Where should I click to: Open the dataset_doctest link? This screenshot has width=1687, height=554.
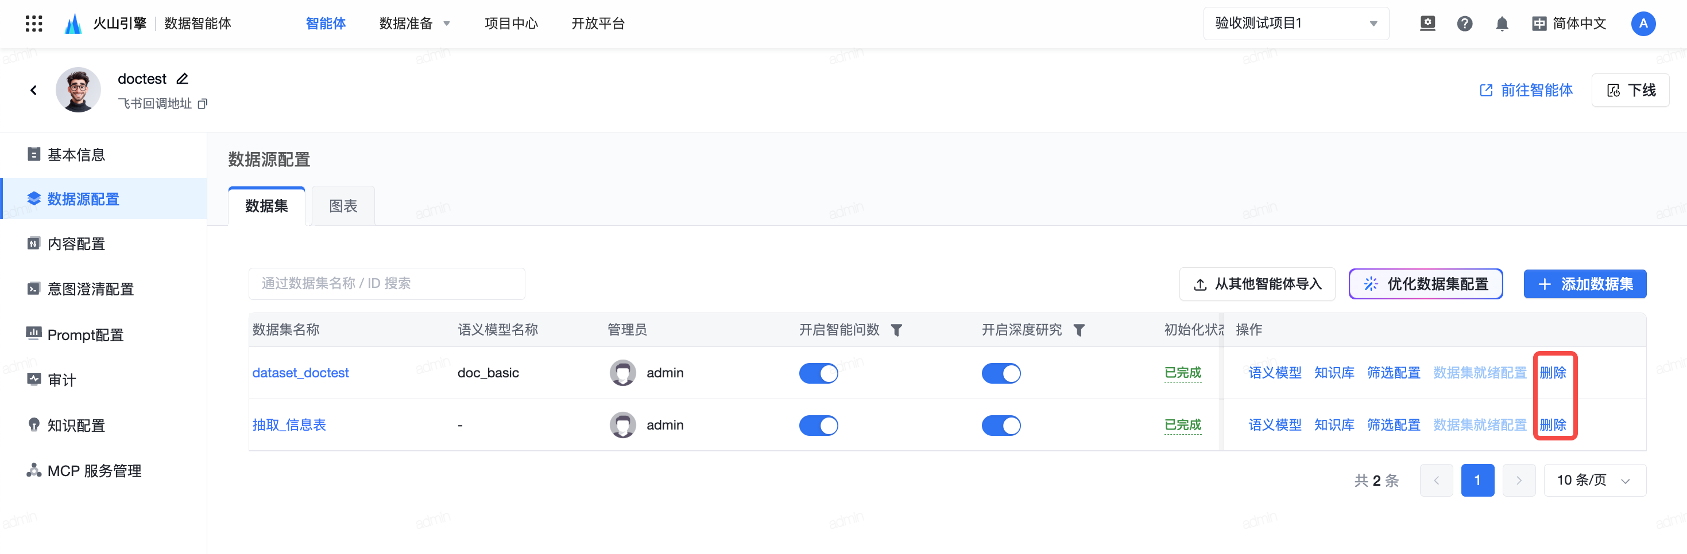point(301,373)
